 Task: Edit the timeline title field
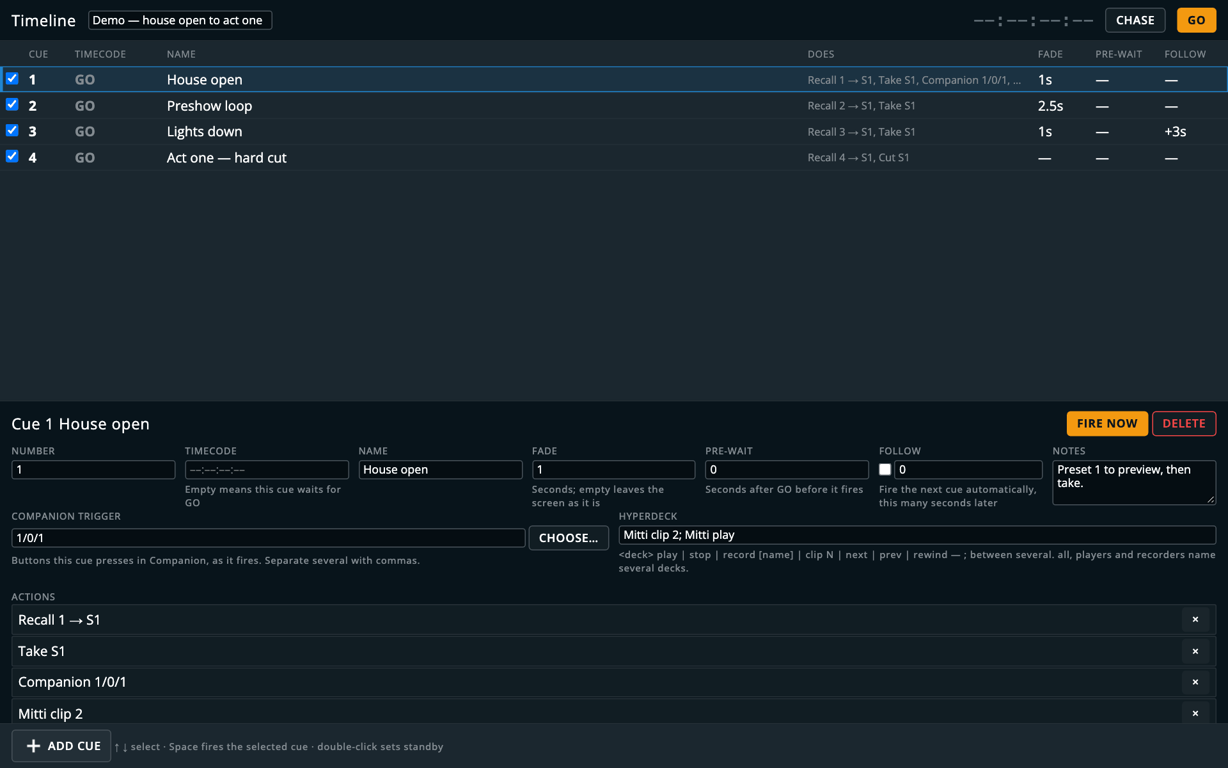180,20
